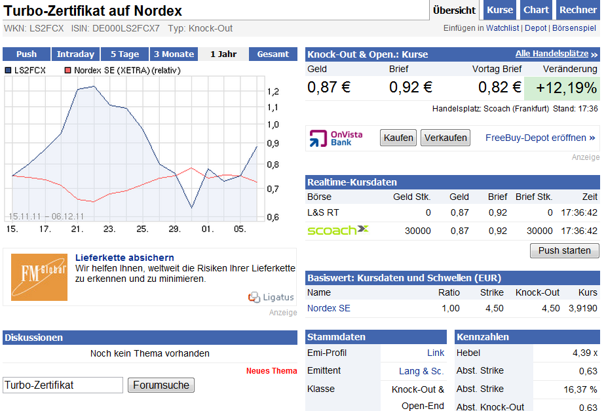Create a Neues Thema

click(x=271, y=371)
